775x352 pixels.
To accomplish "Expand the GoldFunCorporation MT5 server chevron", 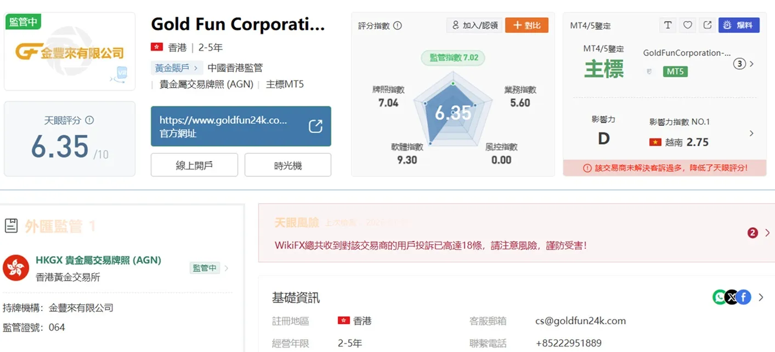I will 752,64.
